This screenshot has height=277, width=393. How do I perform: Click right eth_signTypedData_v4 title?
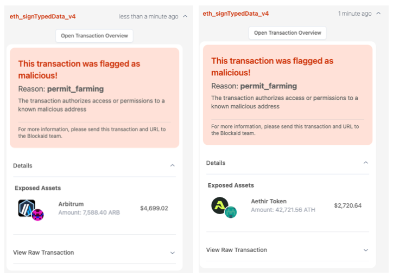tap(236, 14)
